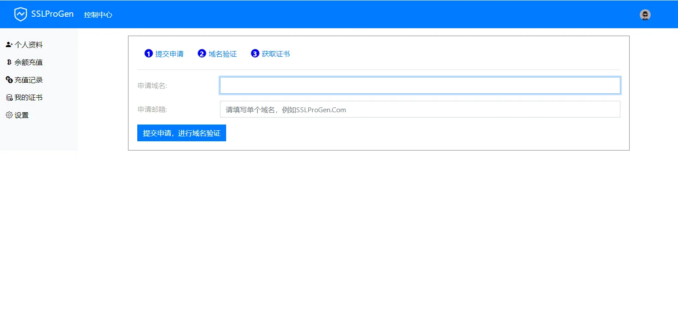678x327 pixels.
Task: Open the 控制中心 menu item
Action: point(98,14)
